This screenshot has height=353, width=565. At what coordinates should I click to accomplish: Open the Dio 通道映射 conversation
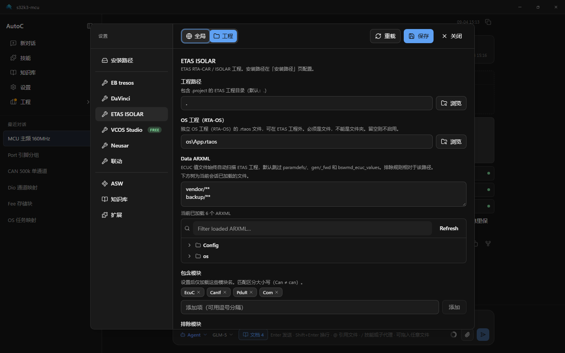coord(47,187)
